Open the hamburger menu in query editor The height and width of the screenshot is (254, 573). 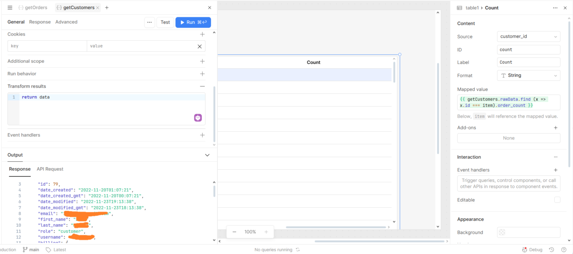pos(10,8)
